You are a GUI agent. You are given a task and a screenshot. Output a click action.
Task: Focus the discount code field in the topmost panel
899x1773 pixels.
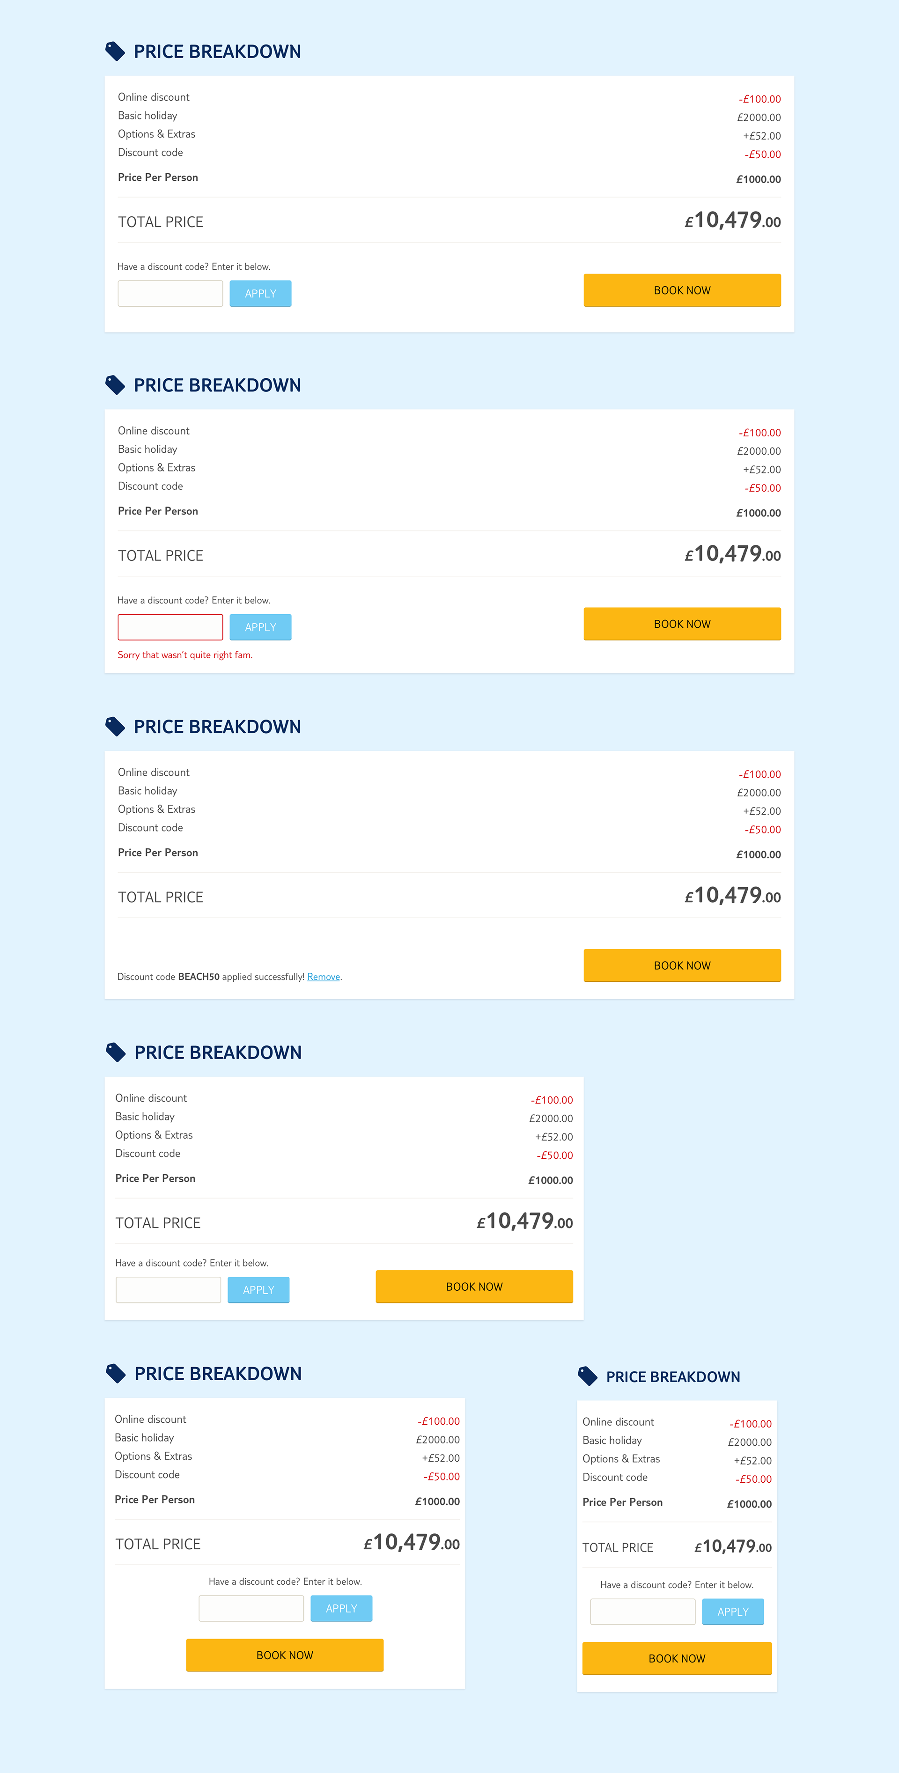(x=170, y=293)
